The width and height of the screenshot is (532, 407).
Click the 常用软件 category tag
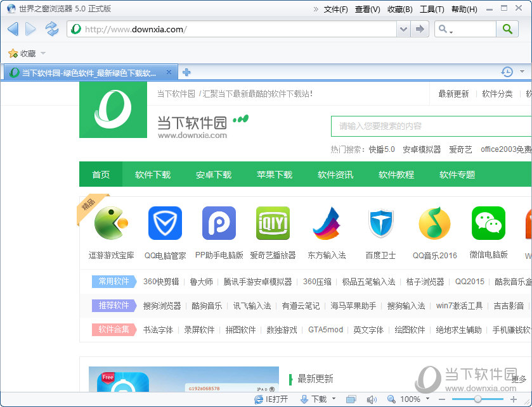point(114,282)
